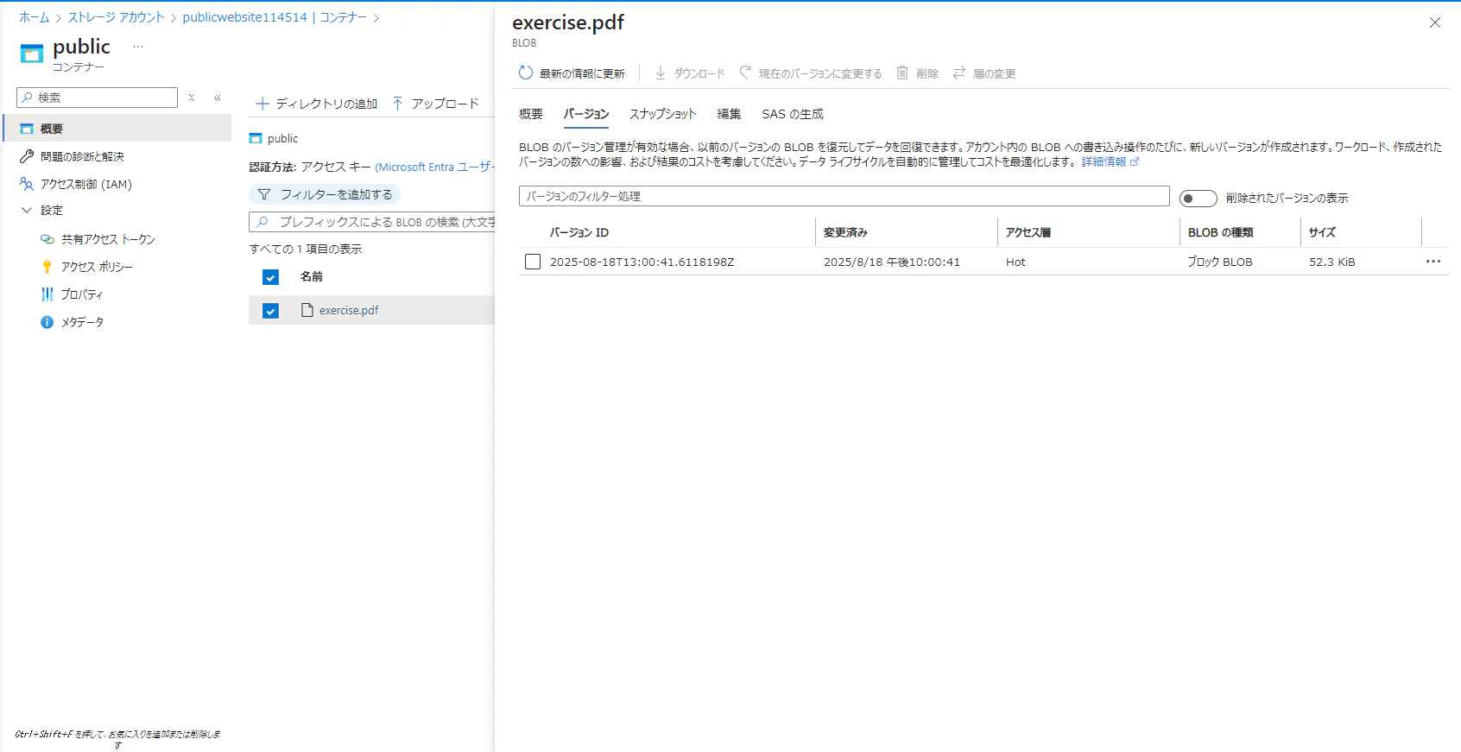Click the plus icon for adding directory

point(262,104)
